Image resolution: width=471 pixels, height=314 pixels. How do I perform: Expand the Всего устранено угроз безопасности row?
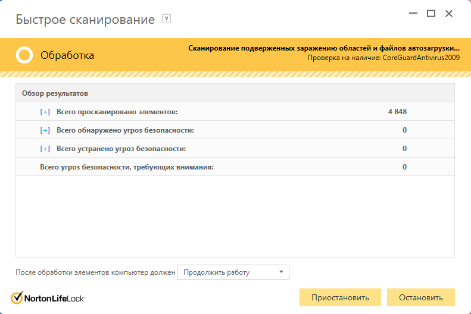pos(45,149)
